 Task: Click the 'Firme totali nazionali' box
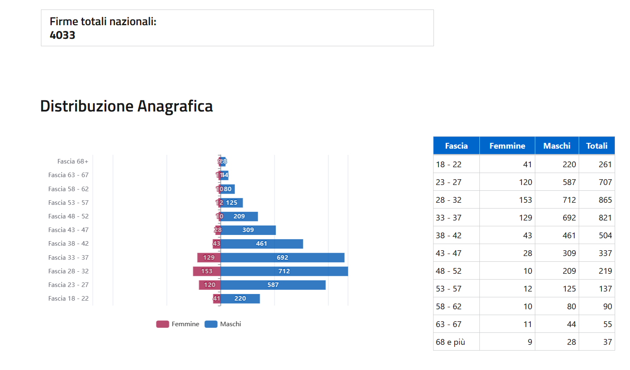237,28
